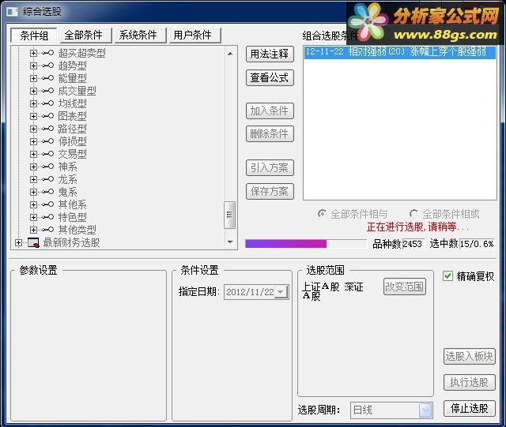Click the 改变范围 button
Viewport: 506px width, 427px height.
click(405, 287)
